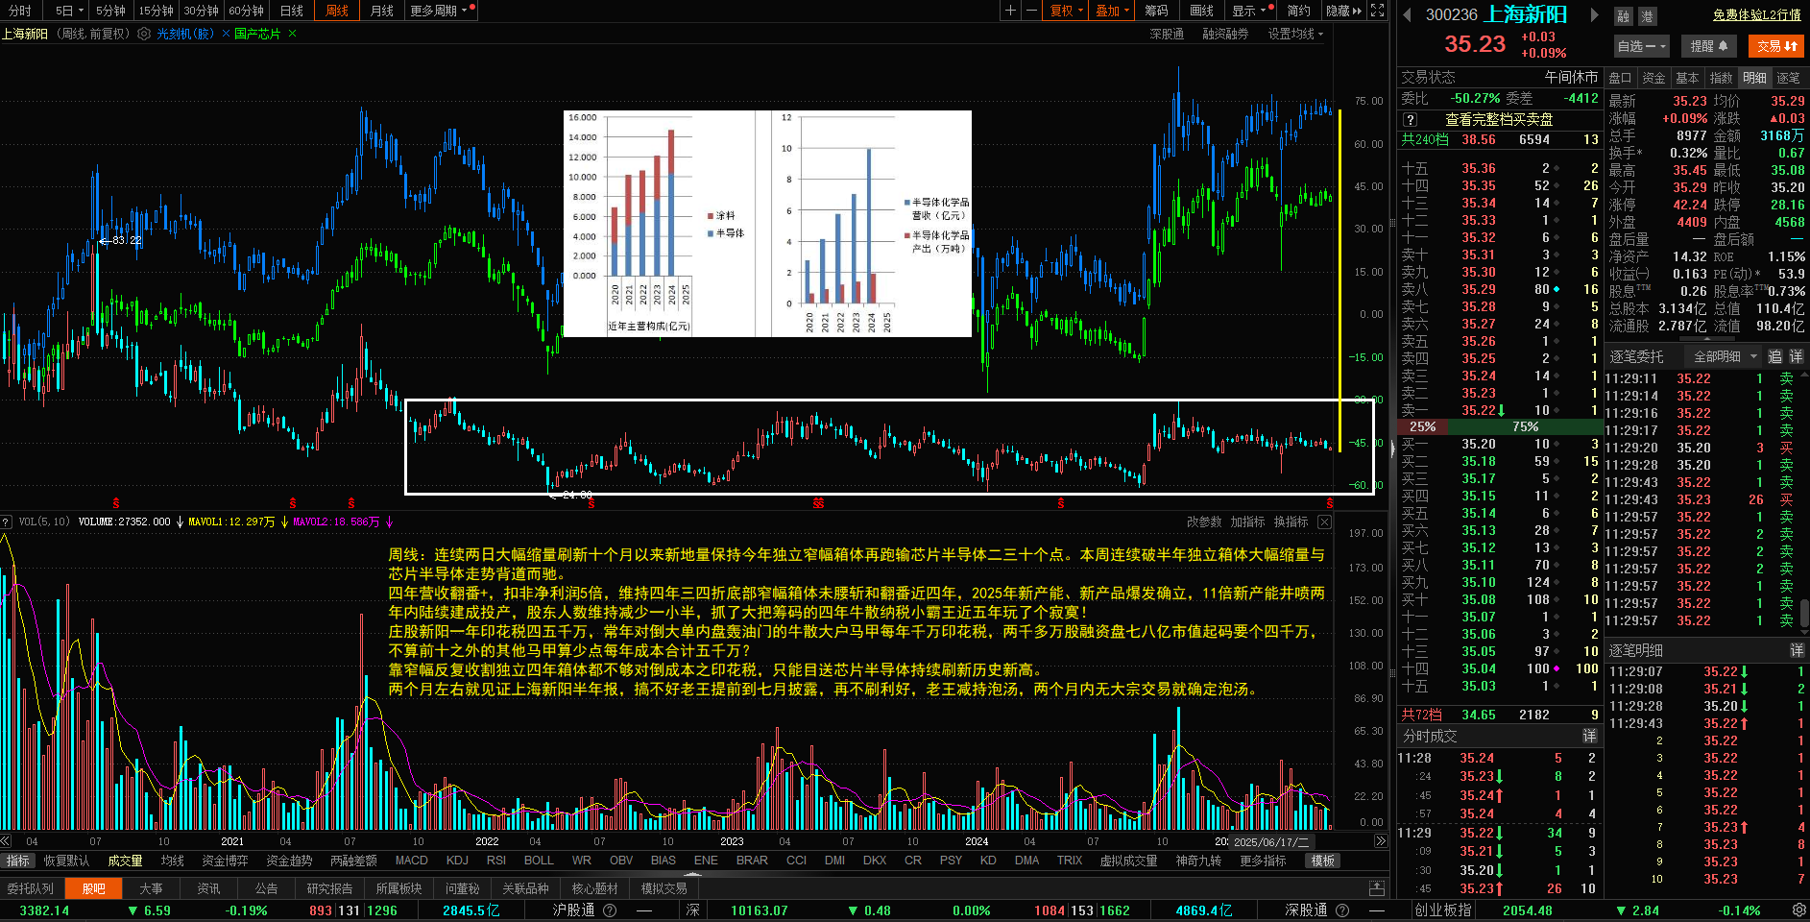Click 详 detail icon on 逐笔委托 header
The image size is (1810, 922).
point(1796,356)
